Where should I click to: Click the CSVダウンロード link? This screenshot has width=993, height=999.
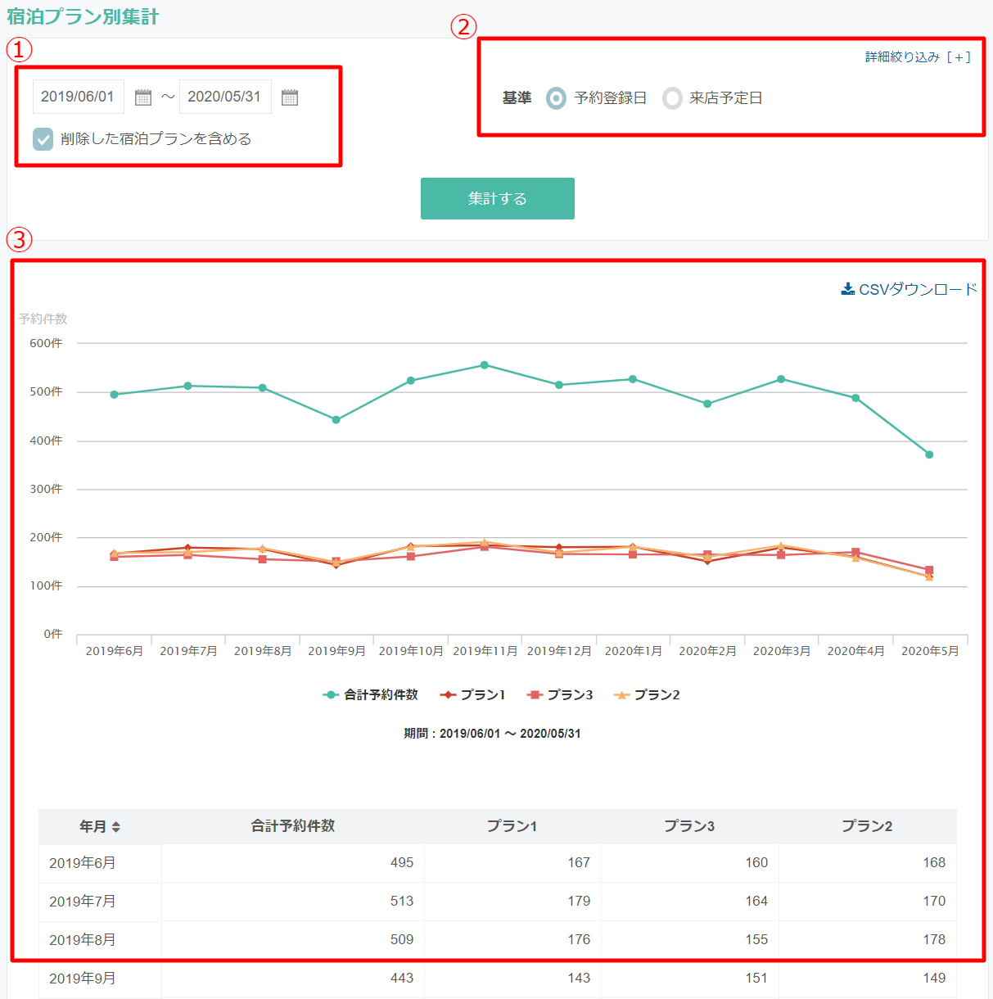pos(917,289)
